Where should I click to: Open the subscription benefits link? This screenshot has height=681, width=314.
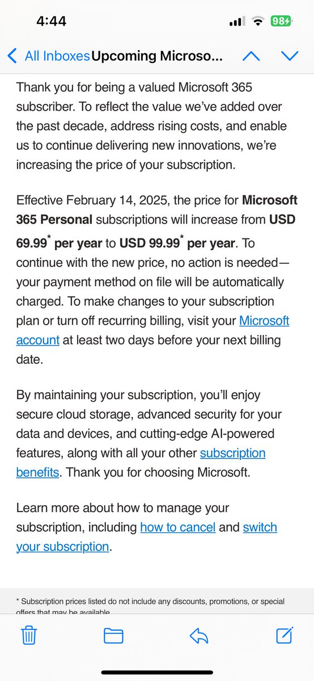(141, 463)
